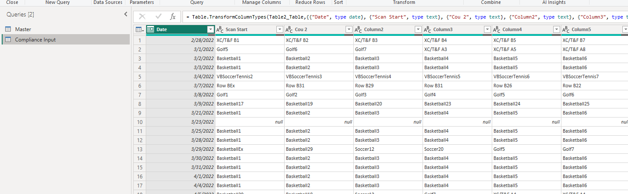The height and width of the screenshot is (194, 628).
Task: Click the Transform ribbon group label
Action: point(404,3)
